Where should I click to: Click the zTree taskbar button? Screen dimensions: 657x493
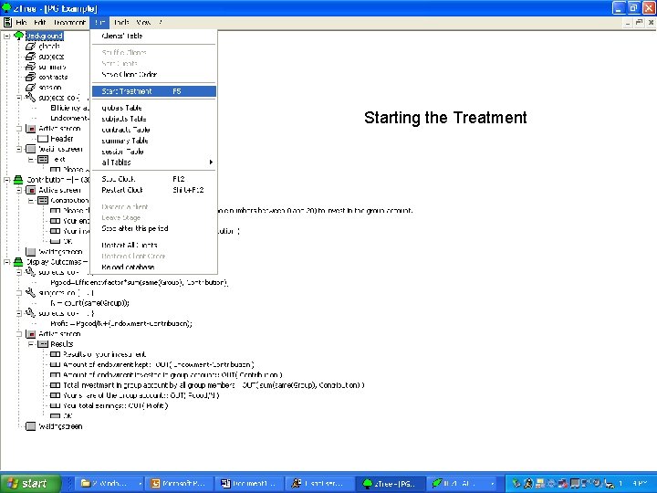(x=389, y=484)
